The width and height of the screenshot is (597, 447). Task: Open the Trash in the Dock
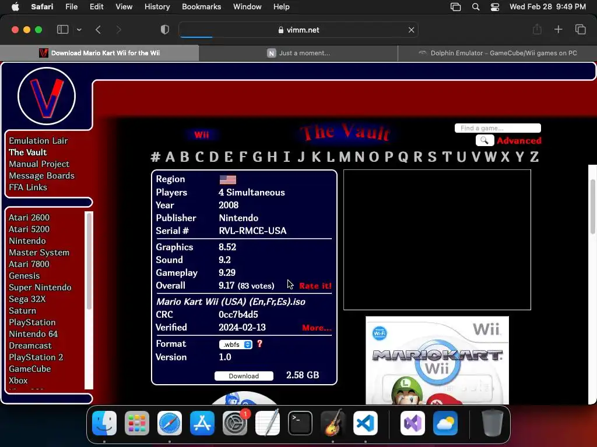[493, 423]
